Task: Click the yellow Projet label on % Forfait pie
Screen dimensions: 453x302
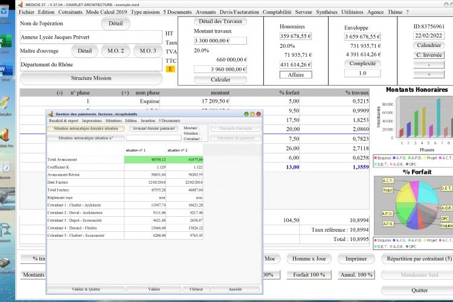Action: point(387,190)
